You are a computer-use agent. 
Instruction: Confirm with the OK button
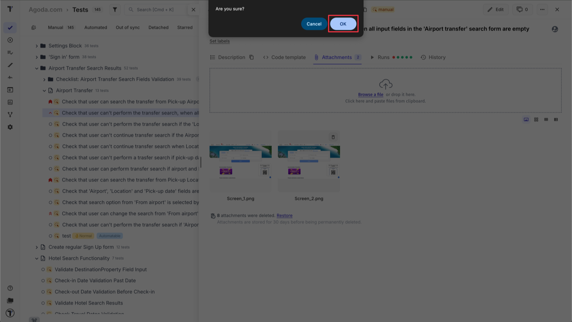[x=343, y=23]
